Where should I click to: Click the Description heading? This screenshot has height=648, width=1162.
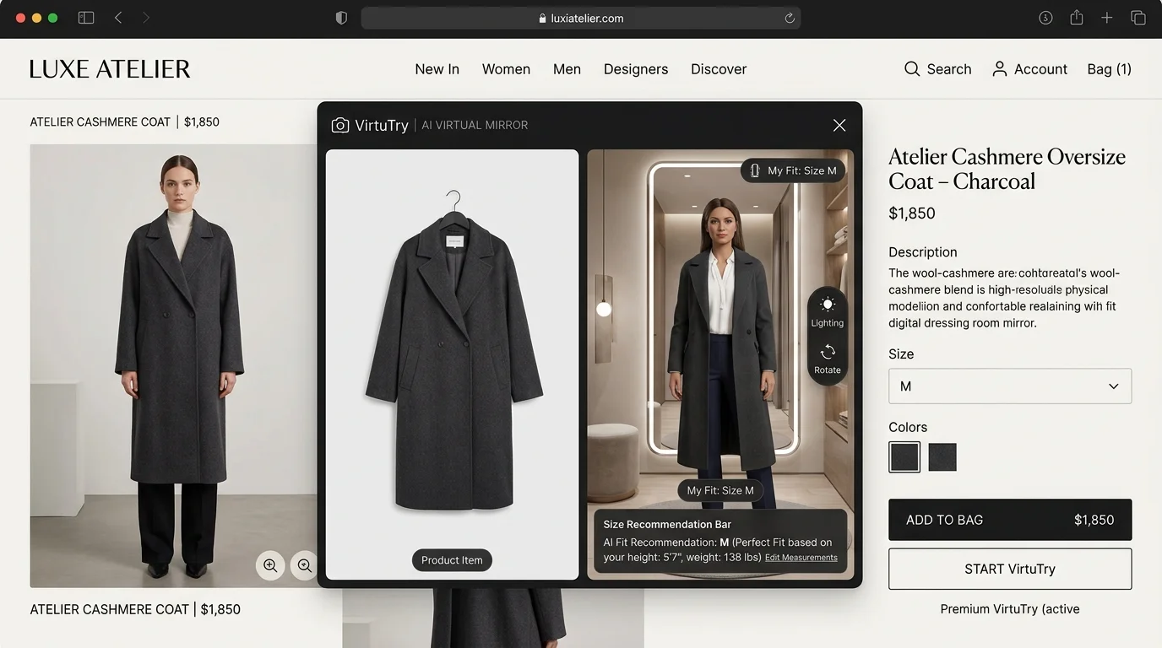pyautogui.click(x=923, y=252)
